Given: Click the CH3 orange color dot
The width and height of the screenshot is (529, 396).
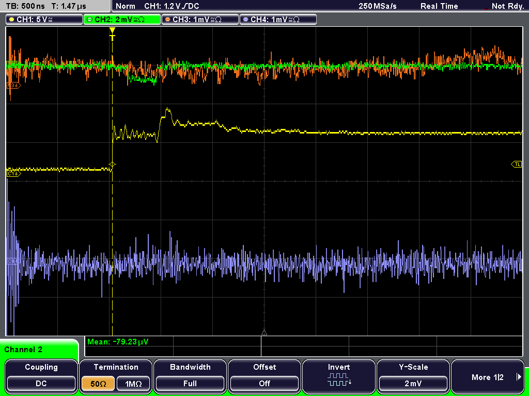Looking at the screenshot, I should pyautogui.click(x=168, y=20).
